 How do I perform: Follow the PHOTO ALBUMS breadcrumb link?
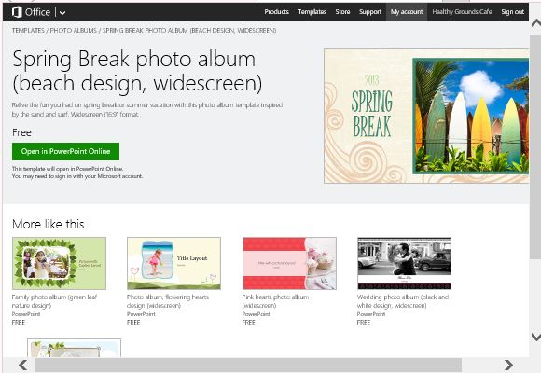pos(73,31)
